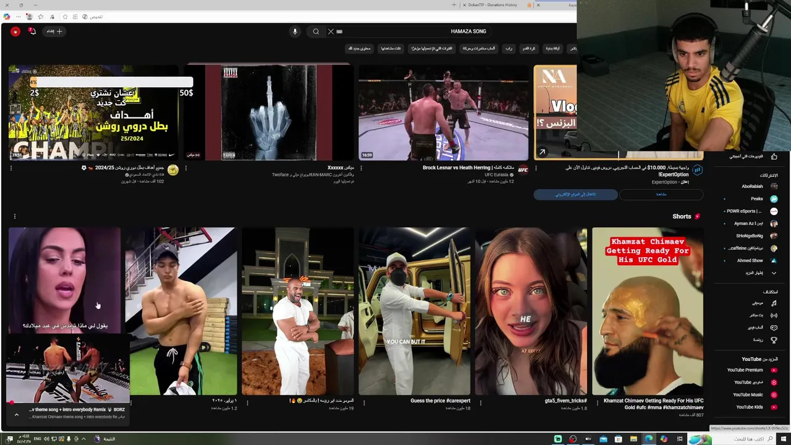Open YouTube Premium
Viewport: 791px width, 445px height.
[752, 370]
